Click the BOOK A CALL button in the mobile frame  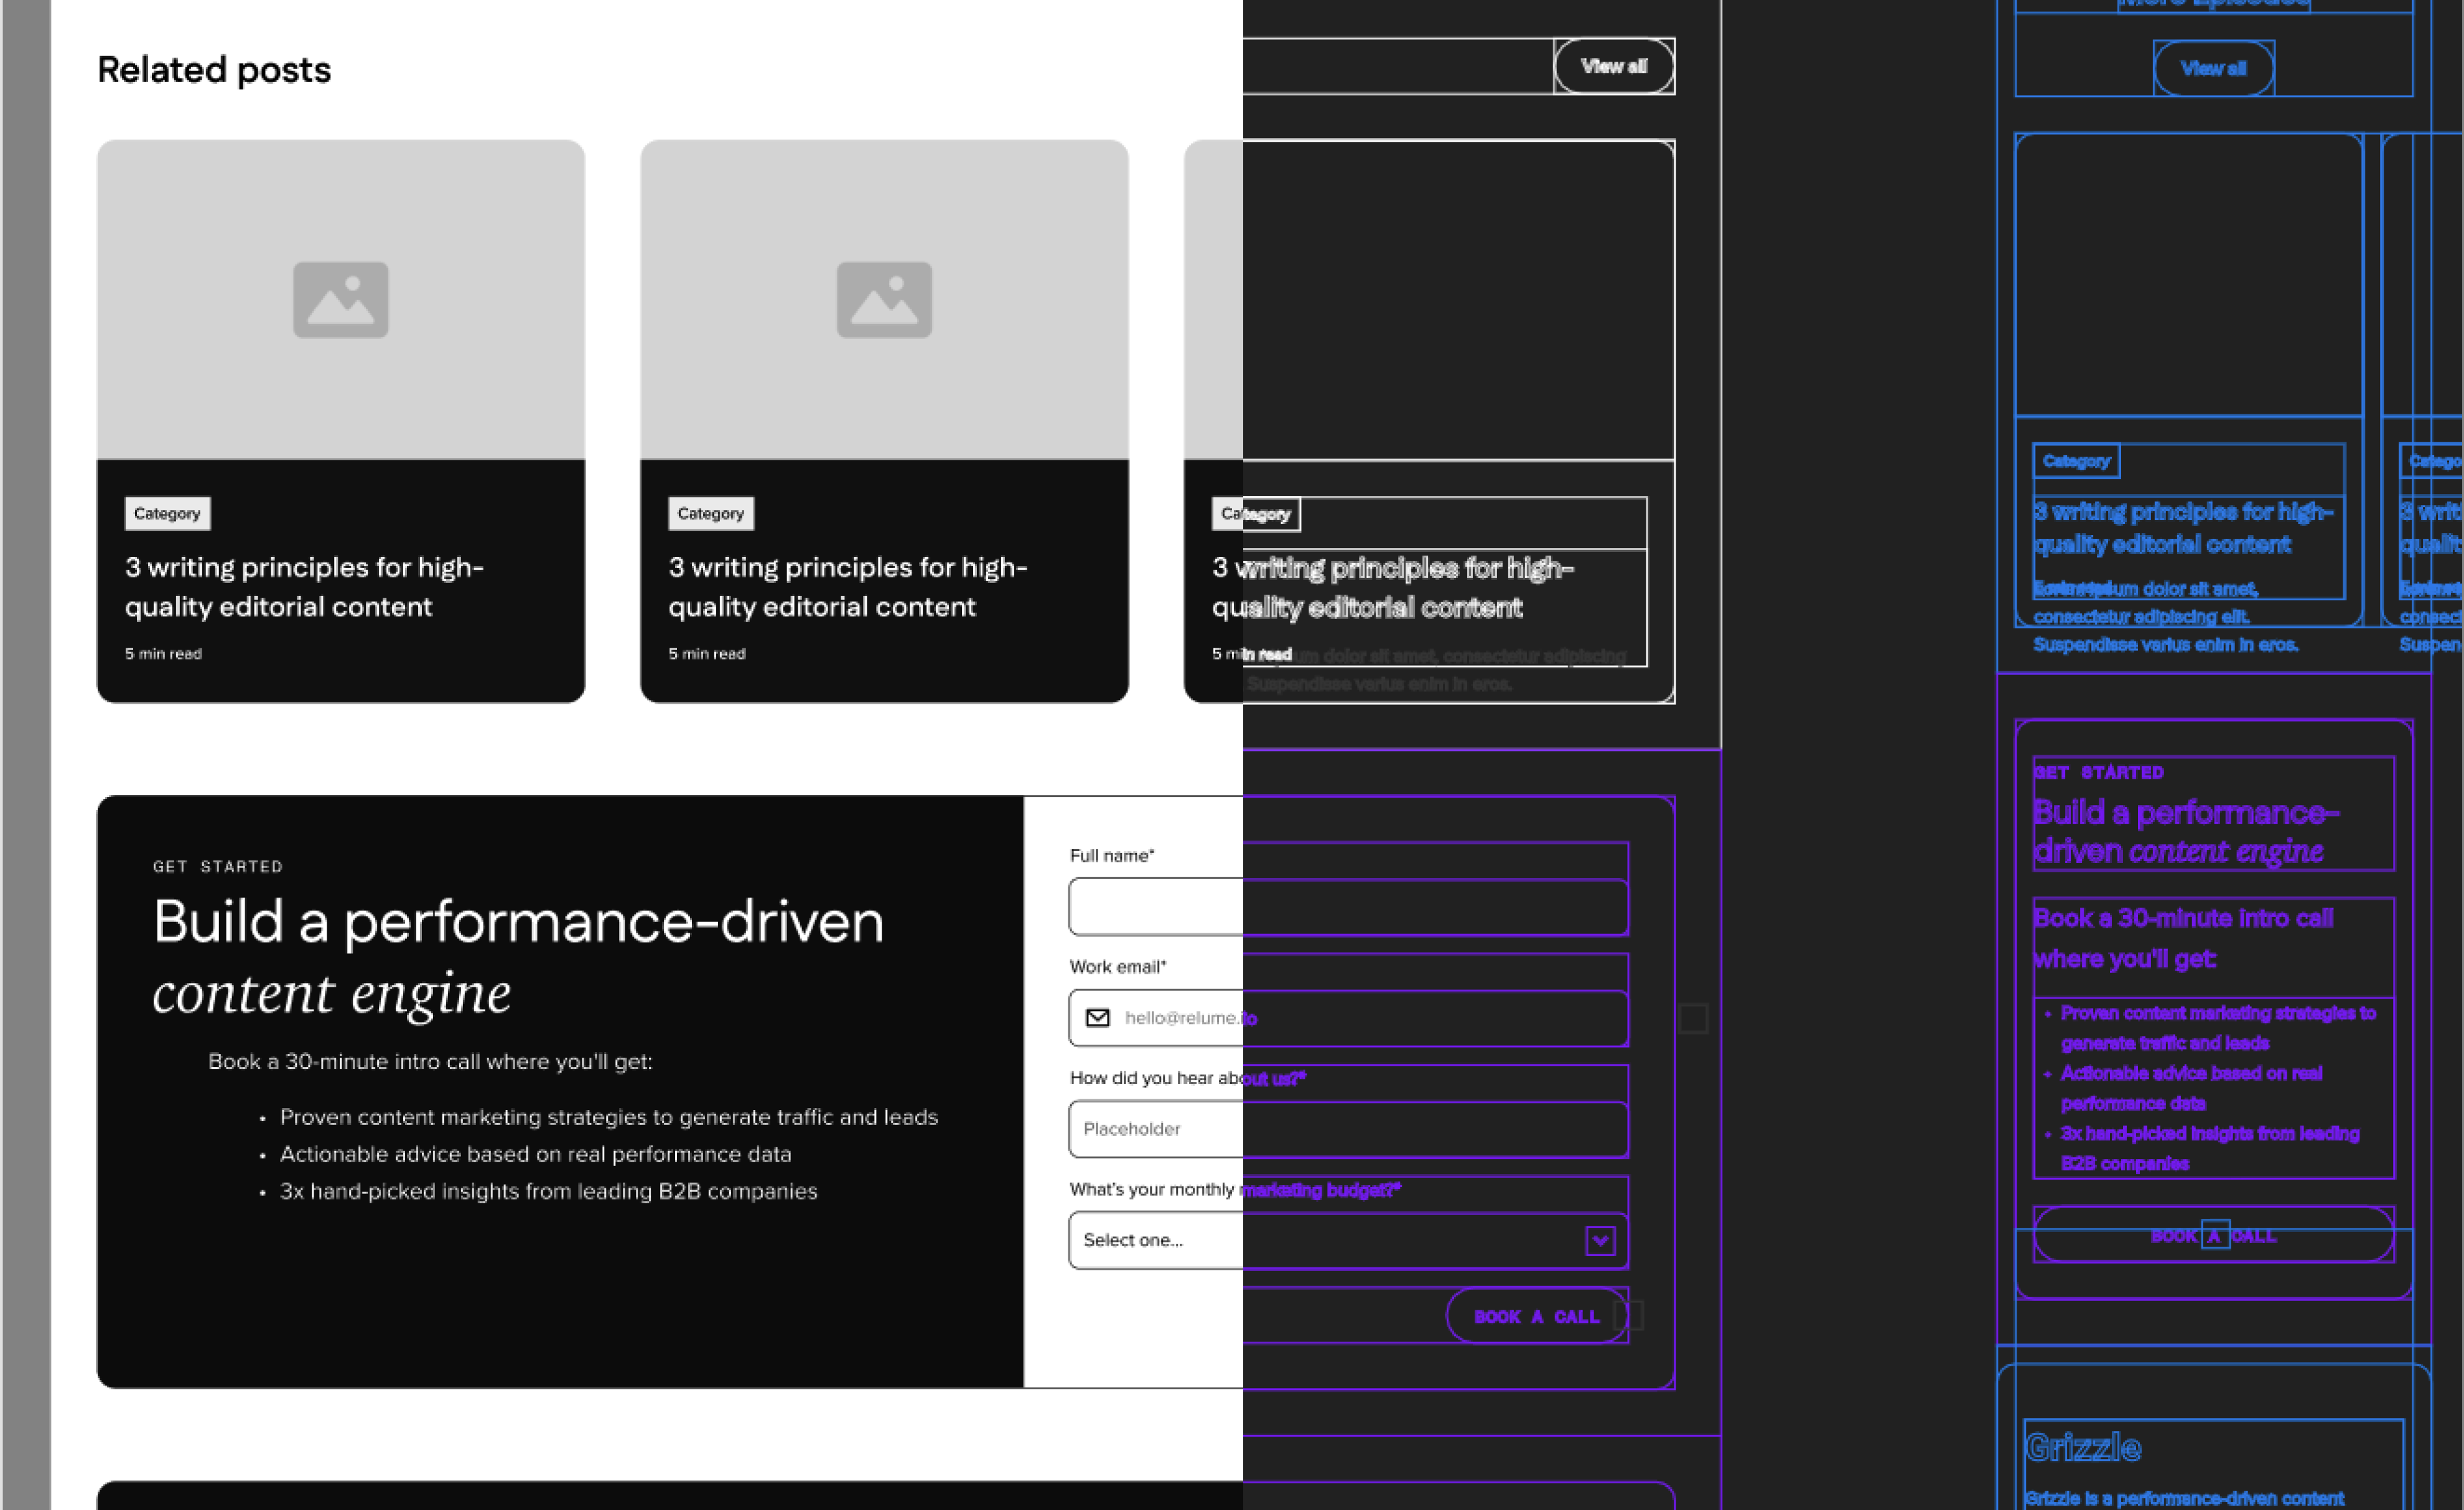click(x=2213, y=1235)
